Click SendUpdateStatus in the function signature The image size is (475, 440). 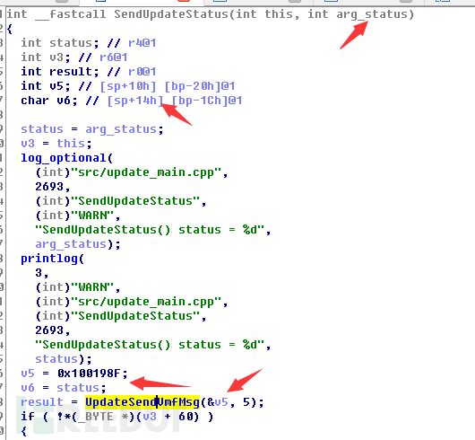(x=171, y=14)
